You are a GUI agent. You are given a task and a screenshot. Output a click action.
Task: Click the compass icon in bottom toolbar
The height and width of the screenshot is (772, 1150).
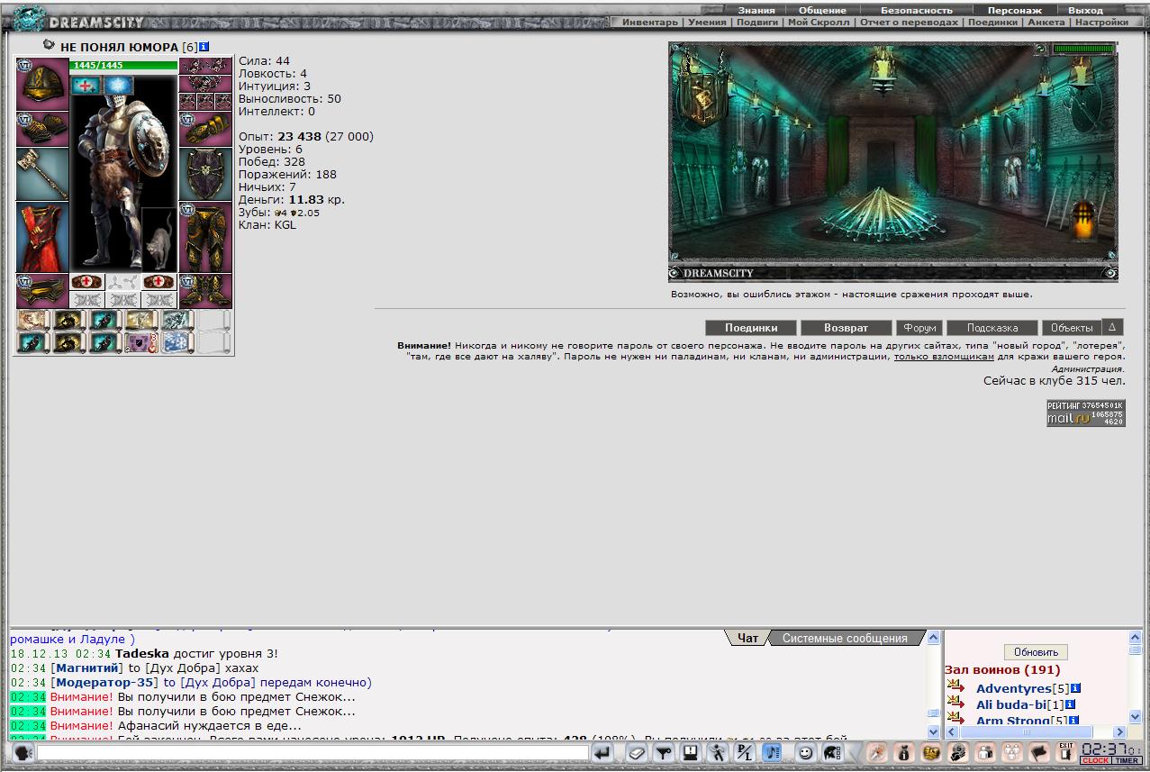point(876,753)
